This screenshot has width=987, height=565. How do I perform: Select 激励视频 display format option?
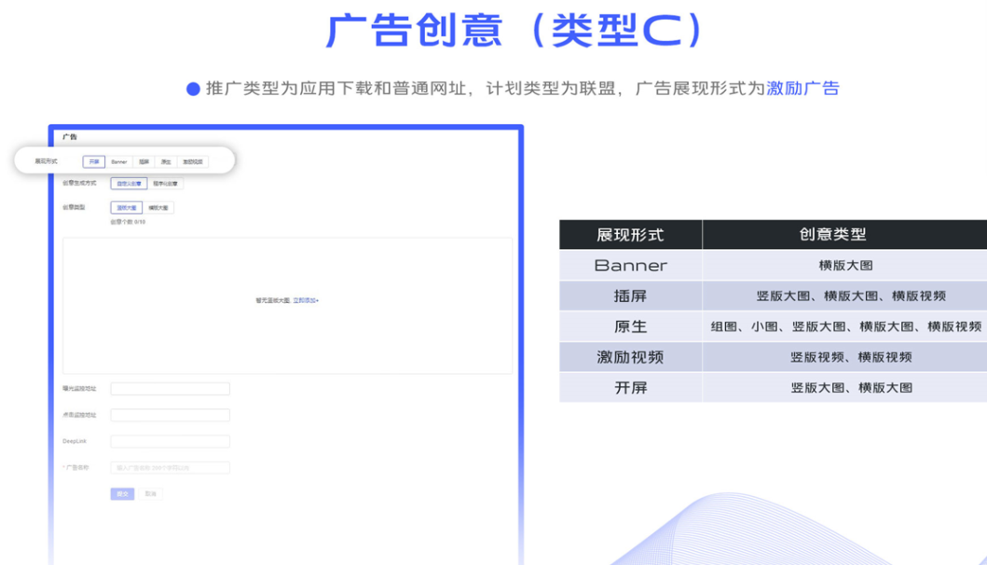point(193,161)
